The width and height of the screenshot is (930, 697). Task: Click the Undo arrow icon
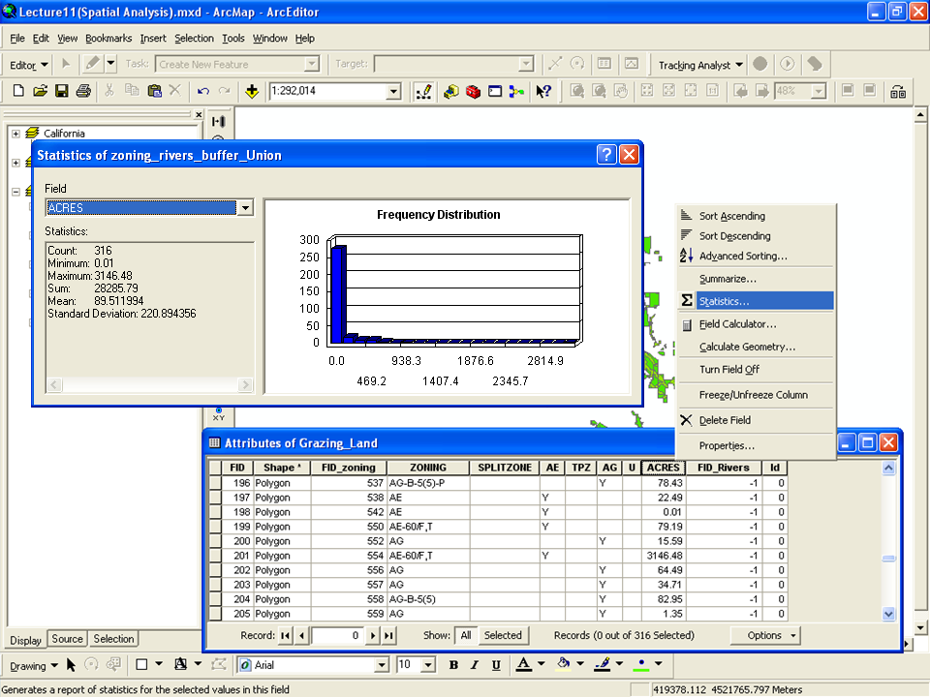(x=202, y=91)
